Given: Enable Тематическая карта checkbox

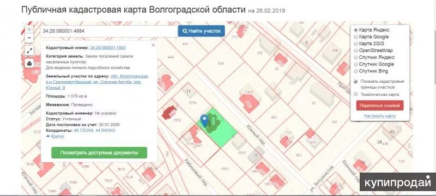Looking at the screenshot, I should click(356, 94).
